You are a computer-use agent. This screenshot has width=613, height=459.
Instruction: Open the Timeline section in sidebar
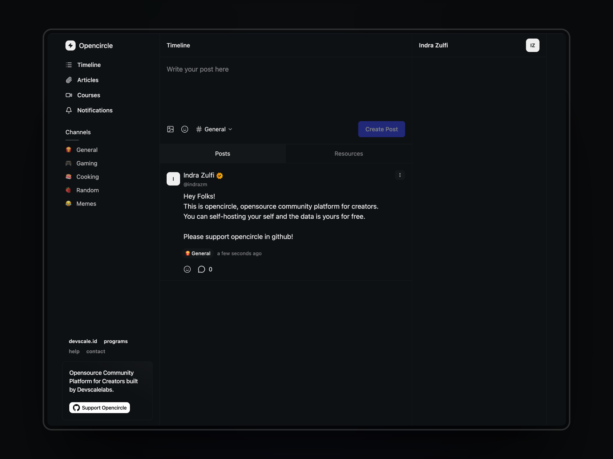(x=89, y=65)
